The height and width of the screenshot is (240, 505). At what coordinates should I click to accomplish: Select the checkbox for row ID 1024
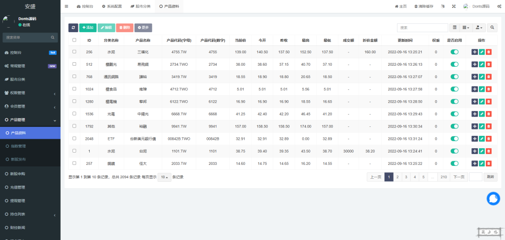[74, 89]
